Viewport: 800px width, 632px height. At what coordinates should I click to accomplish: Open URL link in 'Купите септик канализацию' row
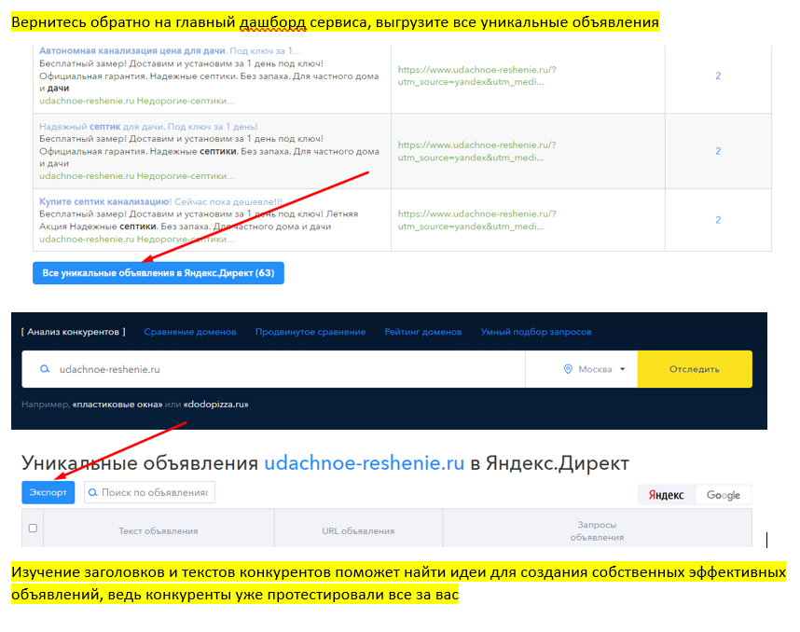[x=476, y=220]
